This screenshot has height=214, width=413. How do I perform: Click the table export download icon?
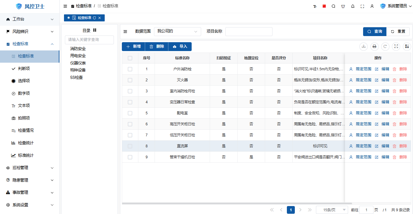363,46
